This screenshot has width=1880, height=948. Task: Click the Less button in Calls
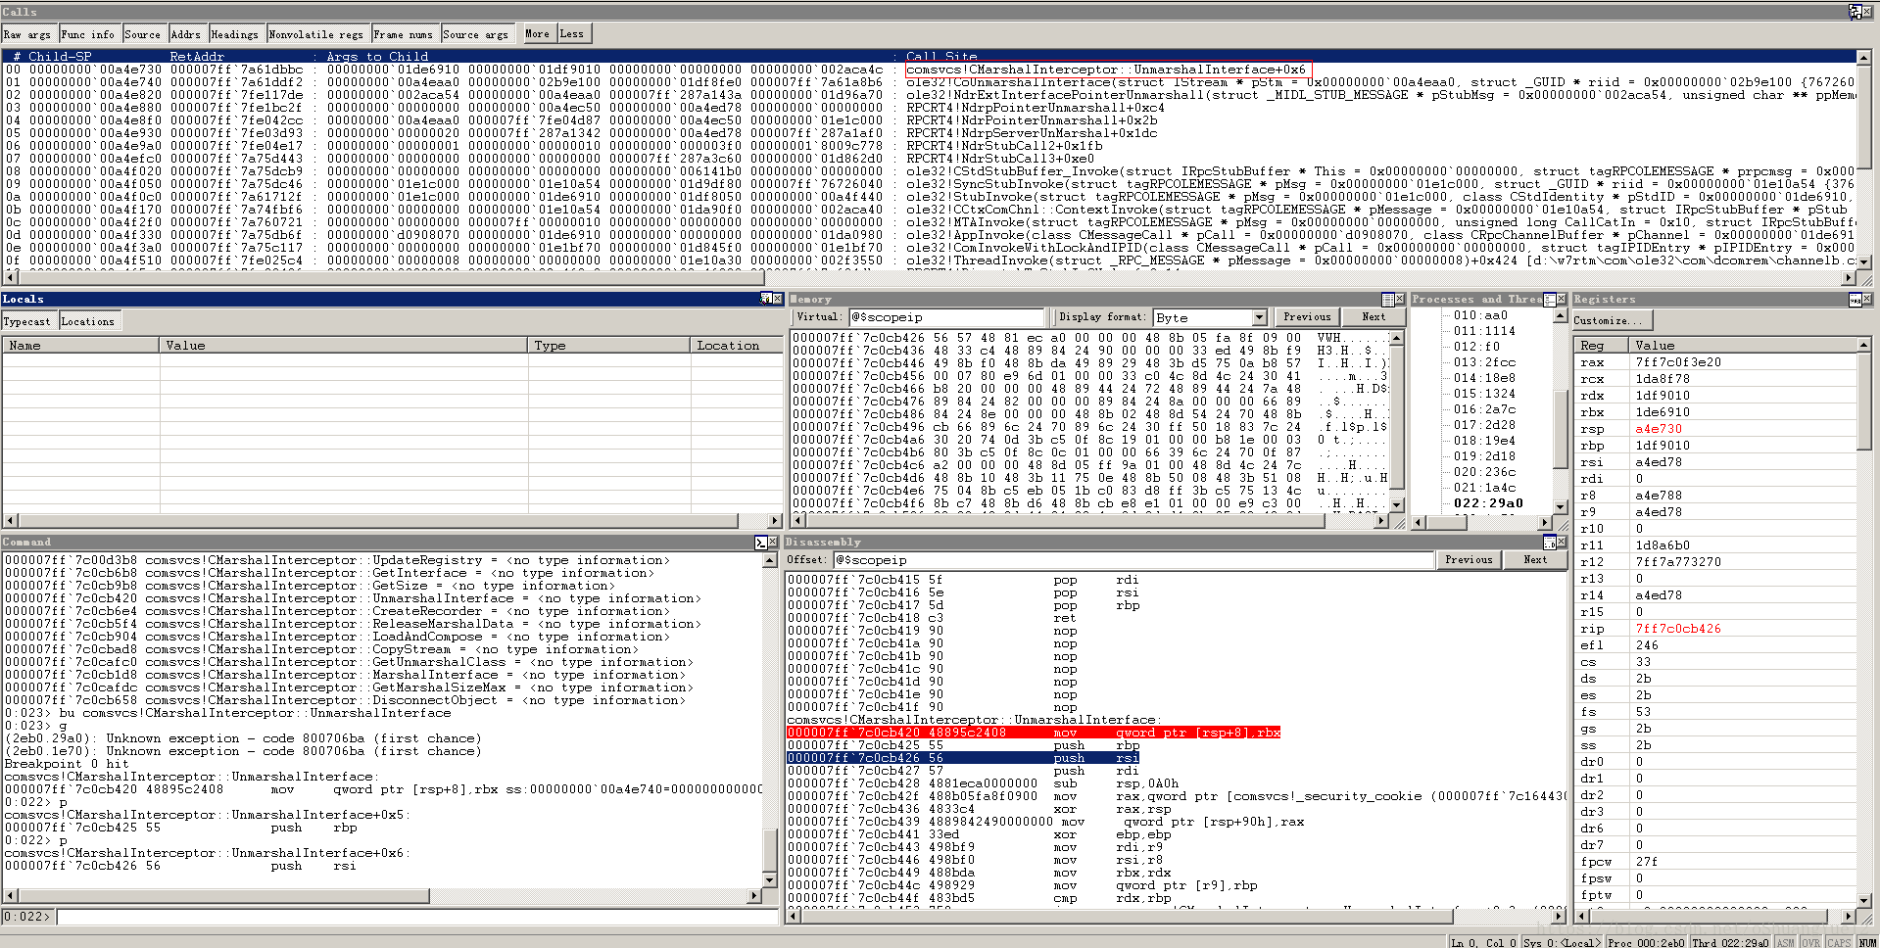tap(573, 33)
